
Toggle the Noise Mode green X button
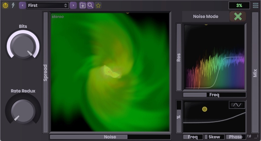pyautogui.click(x=238, y=17)
